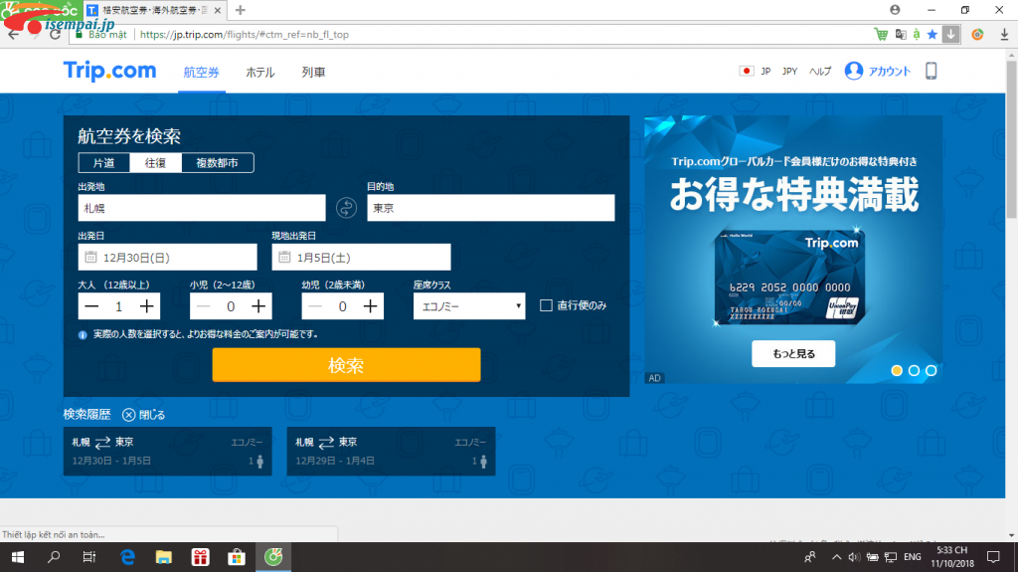Open JPY currency selector

coord(789,71)
